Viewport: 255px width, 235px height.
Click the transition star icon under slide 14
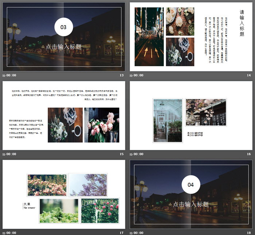point(131,75)
